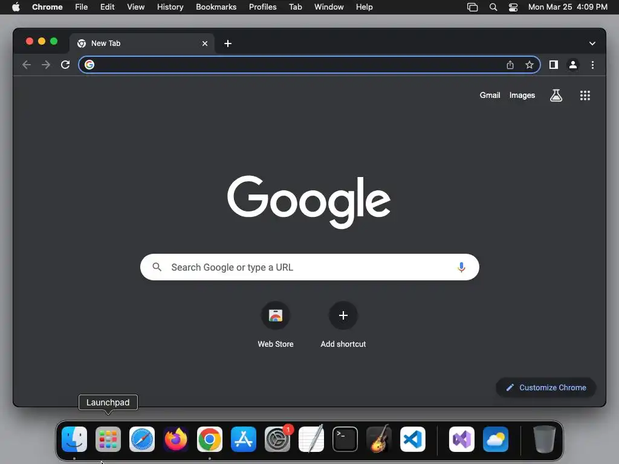Open Launchpad from the Dock
619x464 pixels.
coord(108,439)
